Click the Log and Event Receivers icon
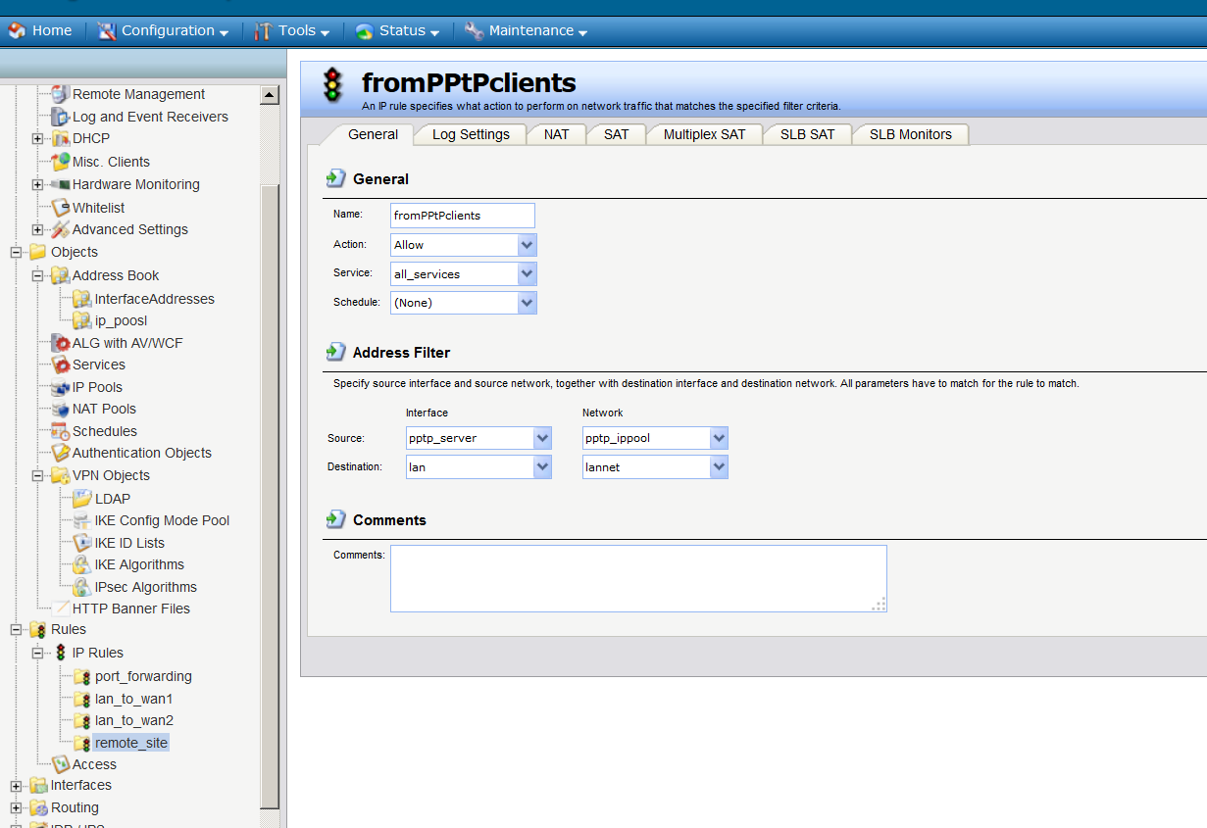Image resolution: width=1207 pixels, height=828 pixels. pos(60,117)
